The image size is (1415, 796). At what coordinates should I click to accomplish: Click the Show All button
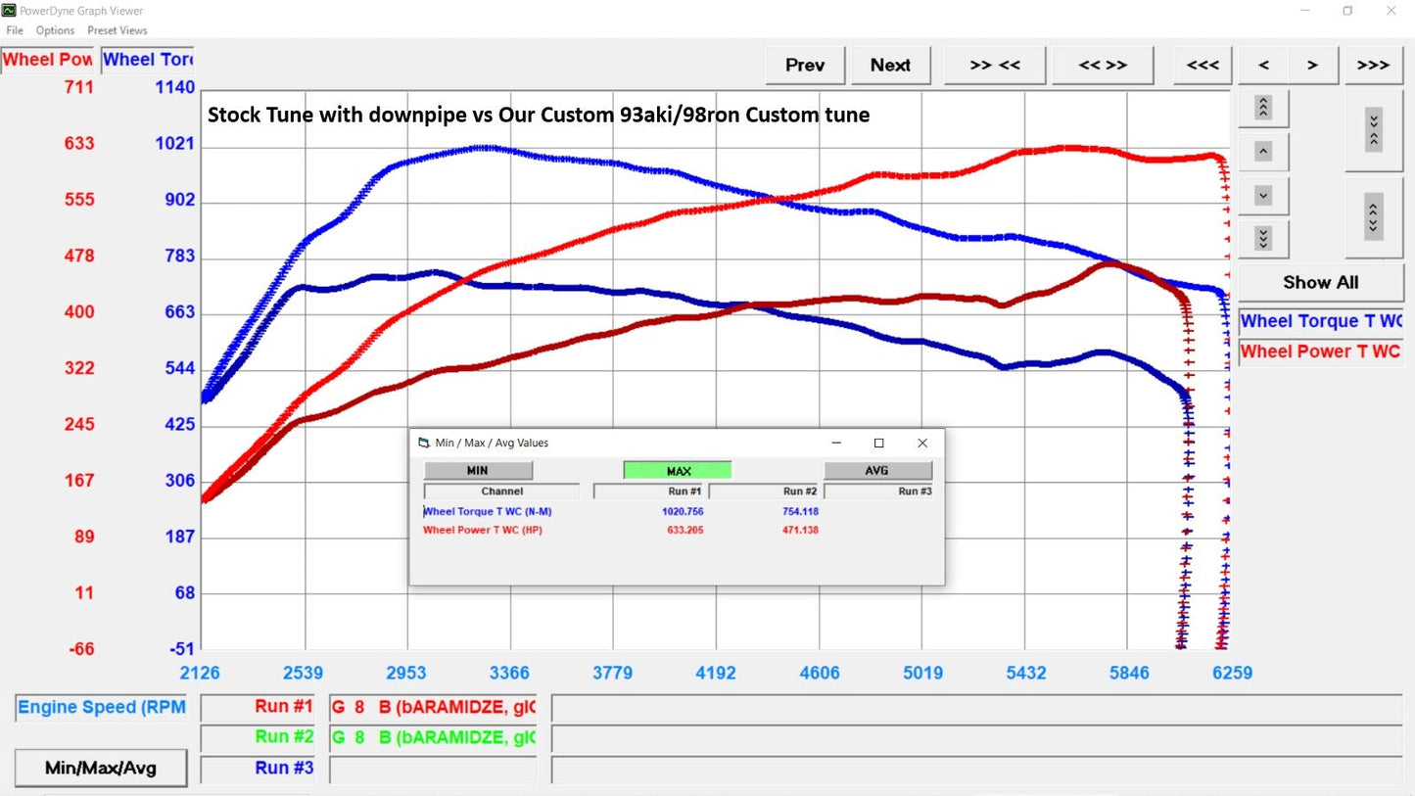(1320, 282)
